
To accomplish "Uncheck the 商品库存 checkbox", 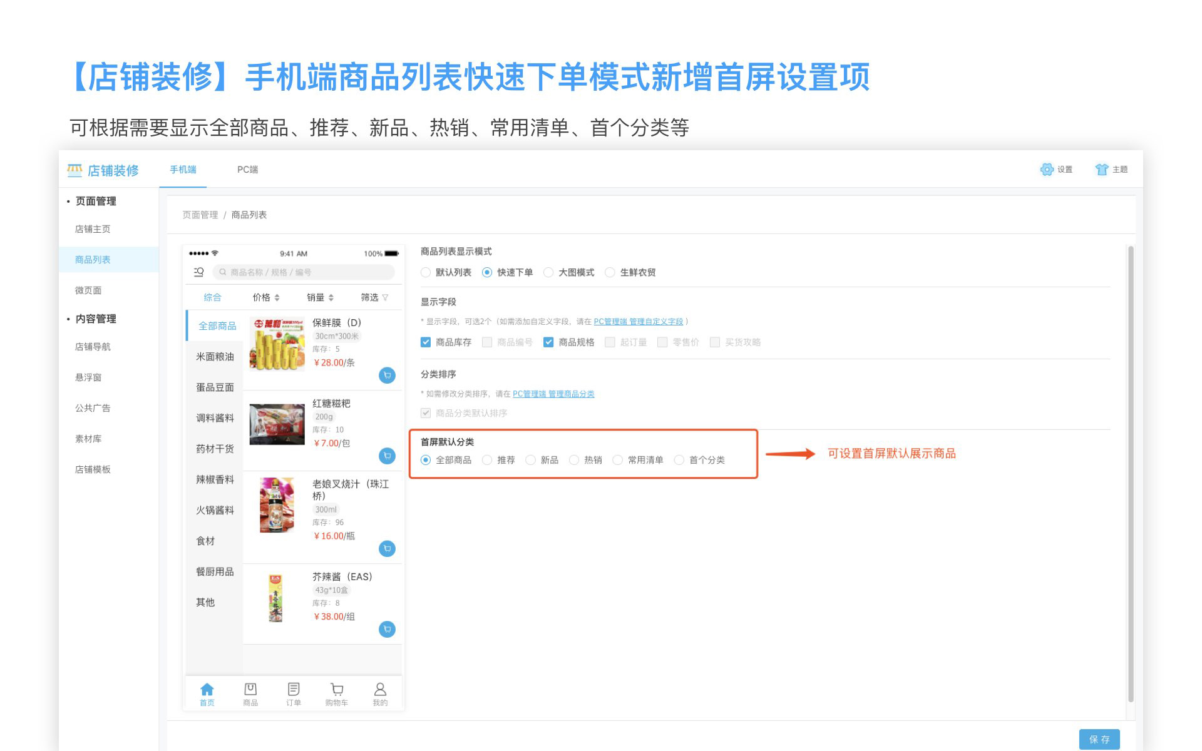I will [x=426, y=342].
